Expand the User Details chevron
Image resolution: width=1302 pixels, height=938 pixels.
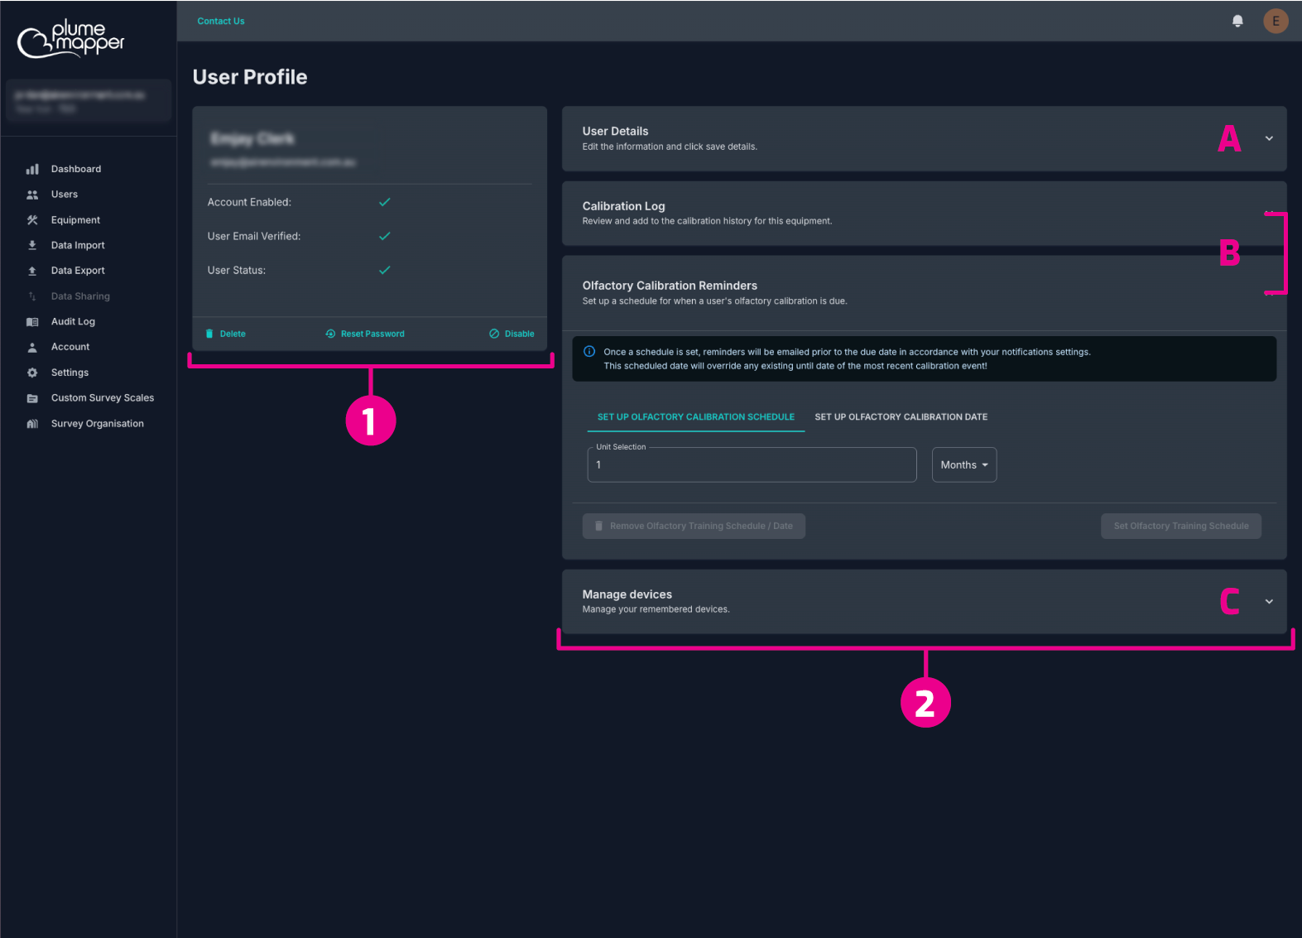1269,138
